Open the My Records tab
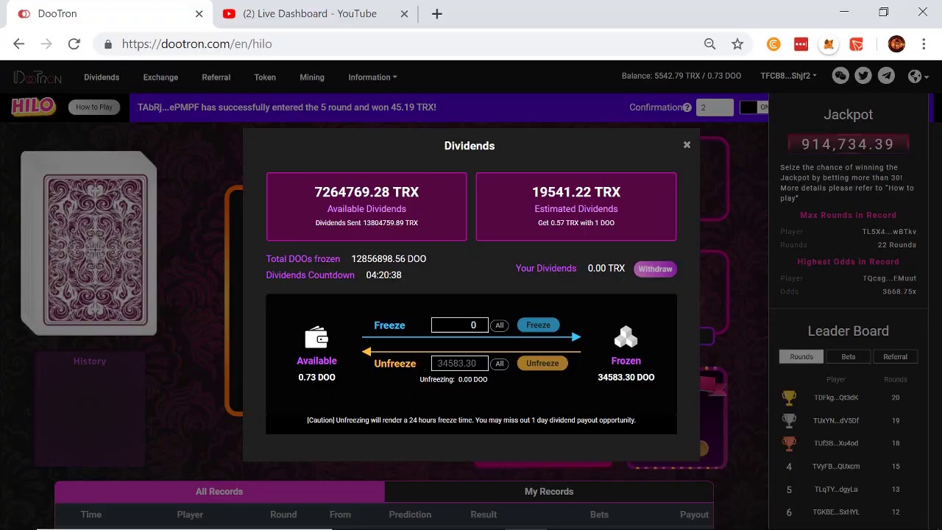This screenshot has height=530, width=942. point(549,492)
